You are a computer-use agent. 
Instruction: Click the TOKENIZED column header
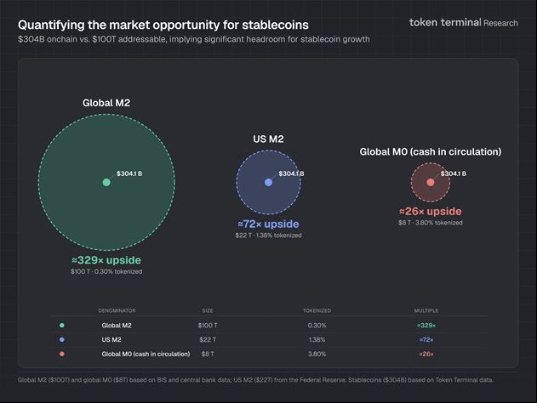[x=317, y=310]
